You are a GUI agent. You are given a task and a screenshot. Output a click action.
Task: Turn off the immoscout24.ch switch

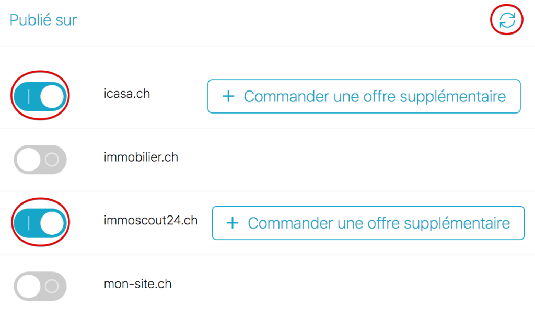tap(40, 222)
